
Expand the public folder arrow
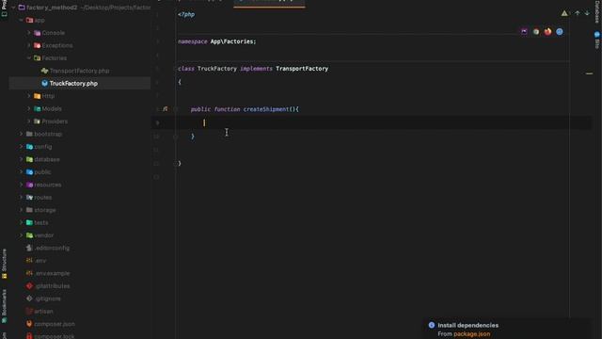click(22, 172)
